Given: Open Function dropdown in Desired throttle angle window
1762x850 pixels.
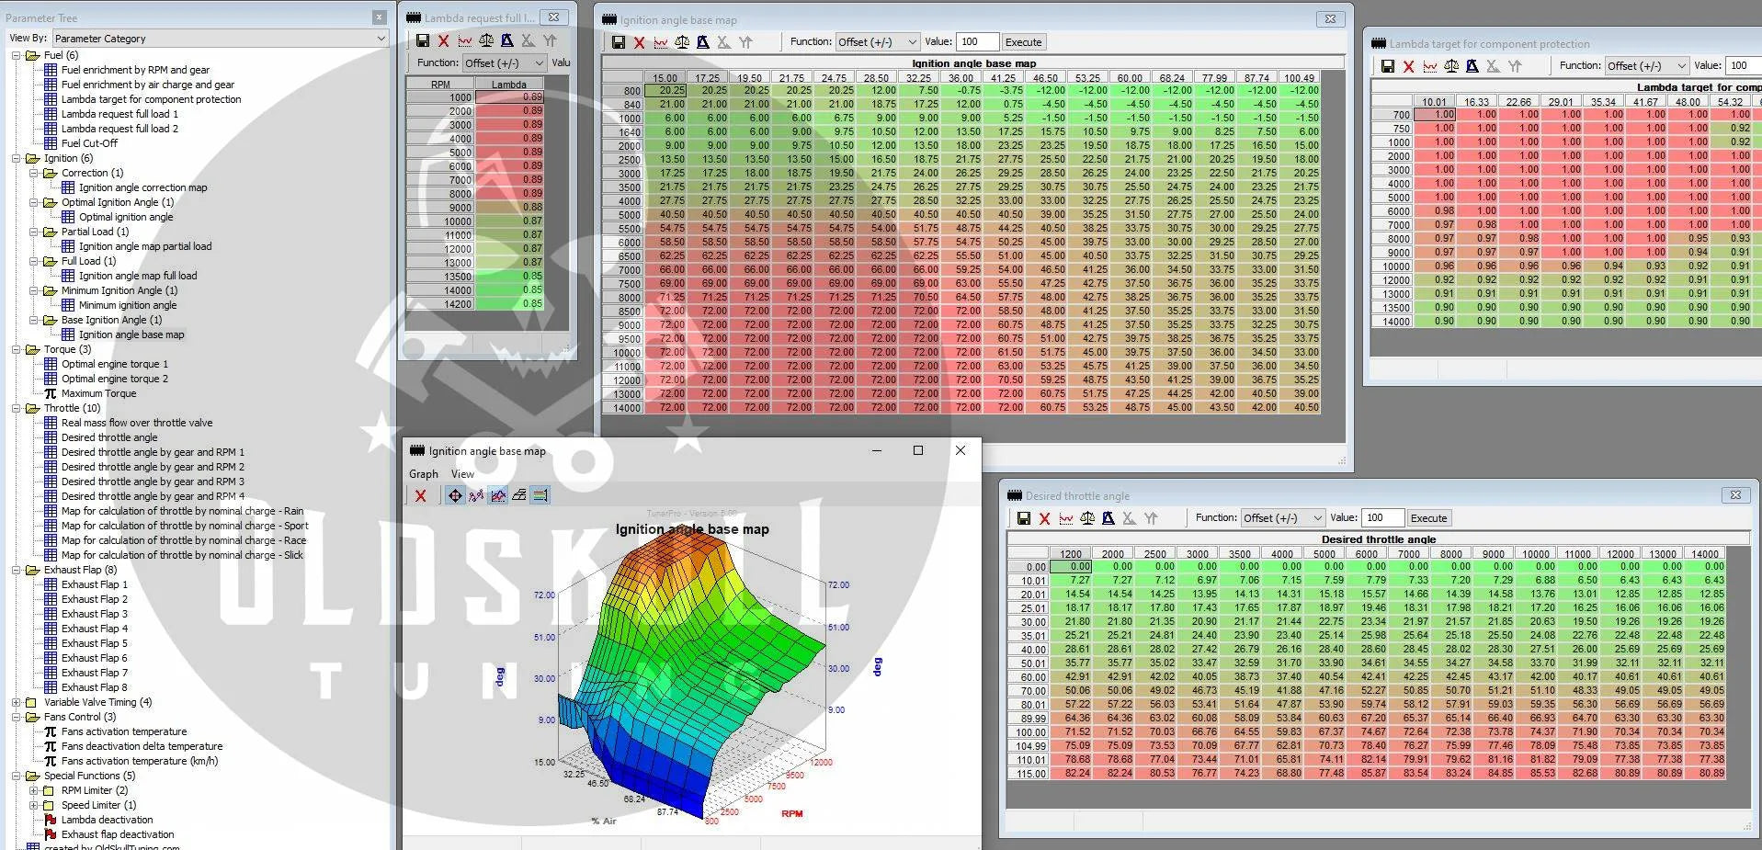Looking at the screenshot, I should tap(1282, 518).
